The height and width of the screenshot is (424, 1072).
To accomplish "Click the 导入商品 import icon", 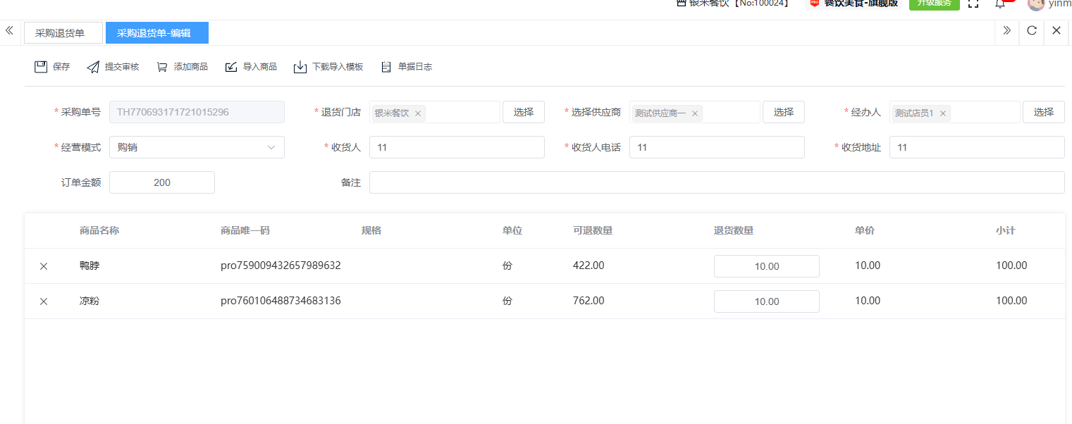I will pos(231,67).
